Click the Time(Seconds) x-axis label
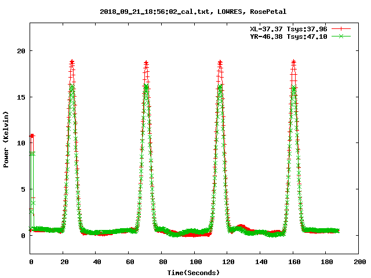The width and height of the screenshot is (371, 278). 194,273
